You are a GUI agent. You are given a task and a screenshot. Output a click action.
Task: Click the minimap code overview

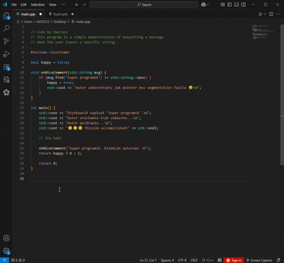[263, 32]
